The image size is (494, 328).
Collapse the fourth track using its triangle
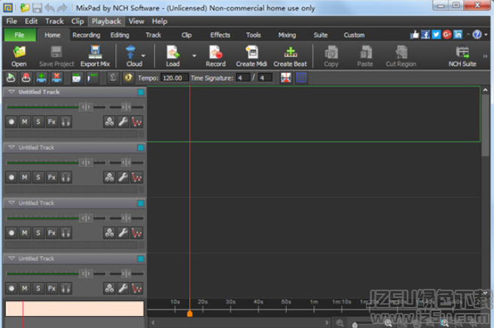pyautogui.click(x=11, y=259)
